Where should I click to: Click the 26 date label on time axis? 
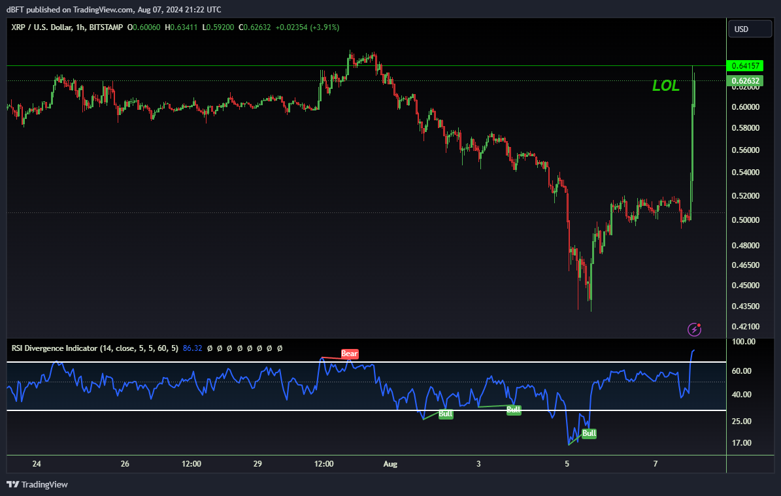(x=125, y=463)
